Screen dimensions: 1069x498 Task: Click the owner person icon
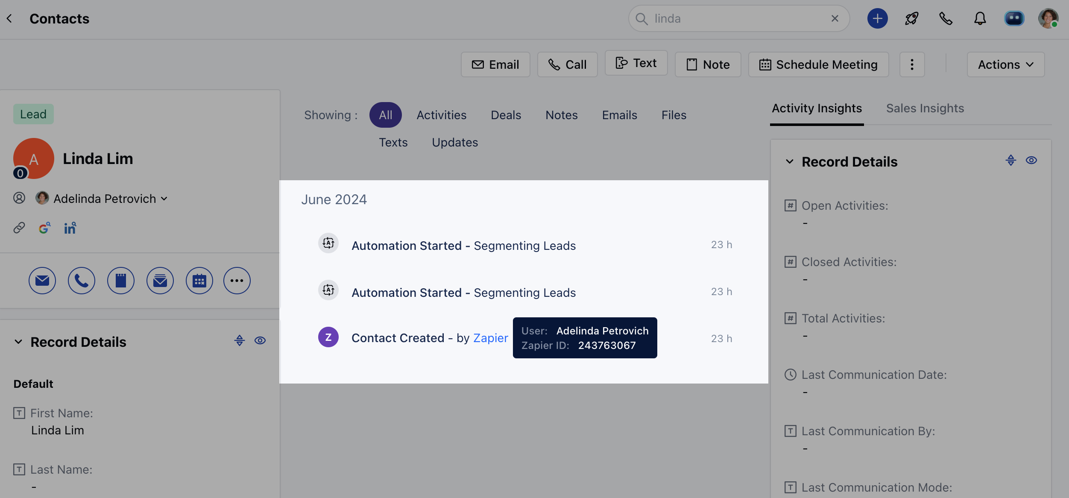click(19, 198)
